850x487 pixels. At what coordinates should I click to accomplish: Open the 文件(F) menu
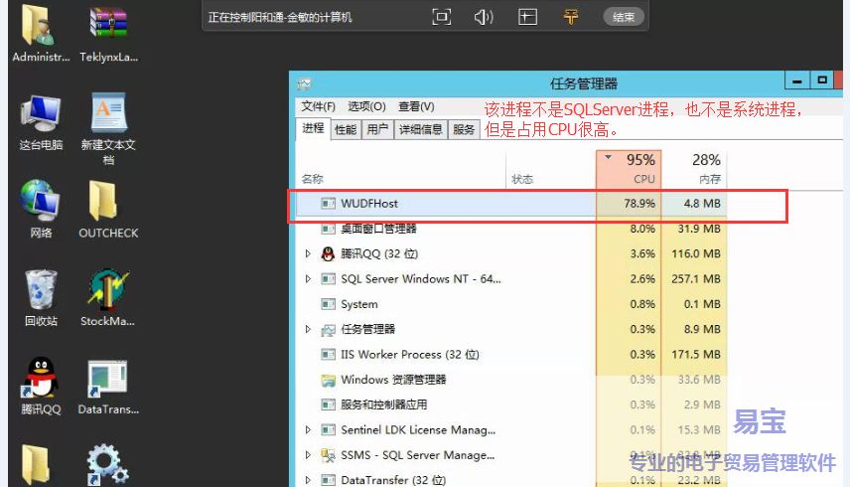(318, 106)
